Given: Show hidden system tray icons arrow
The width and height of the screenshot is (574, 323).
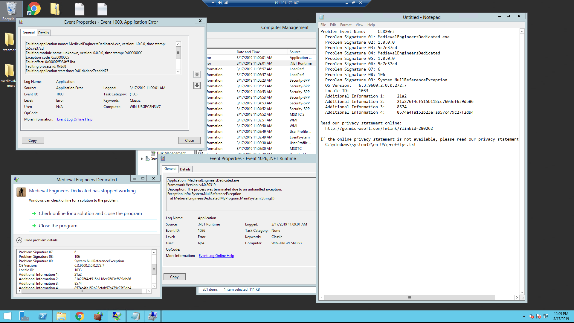Looking at the screenshot, I should click(524, 316).
